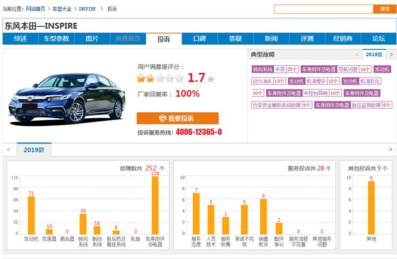Click the 网站首页 breadcrumb link
397x259 pixels.
(35, 9)
